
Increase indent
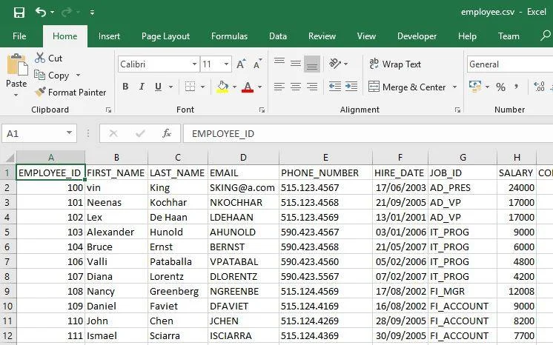tap(351, 87)
